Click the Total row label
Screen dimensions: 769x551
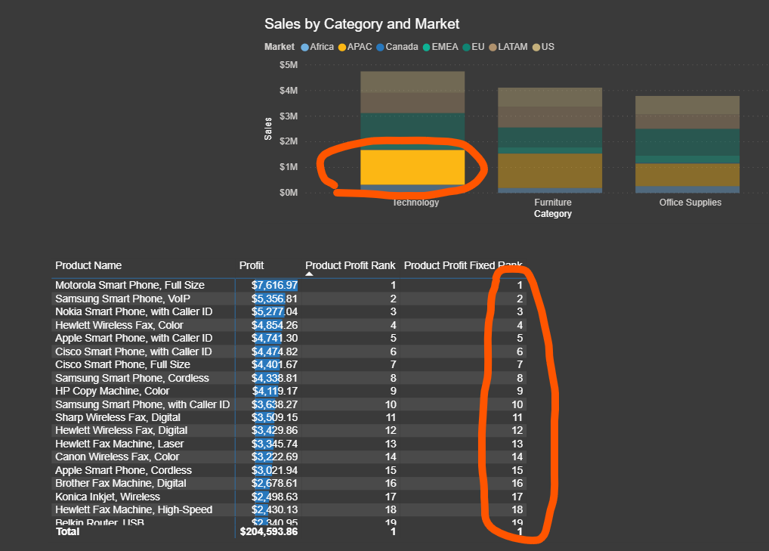68,532
